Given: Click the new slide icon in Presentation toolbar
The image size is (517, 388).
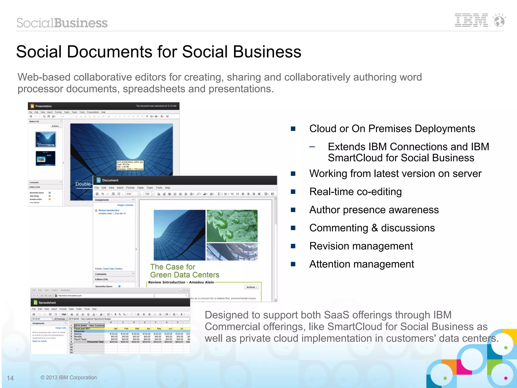Looking at the screenshot, I should coord(44,116).
